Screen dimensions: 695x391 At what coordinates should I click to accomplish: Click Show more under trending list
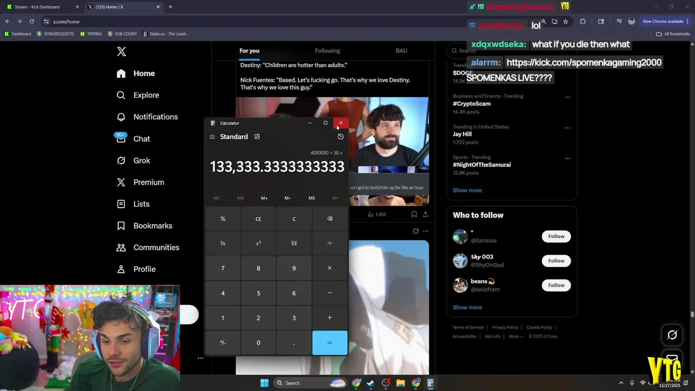tap(467, 190)
